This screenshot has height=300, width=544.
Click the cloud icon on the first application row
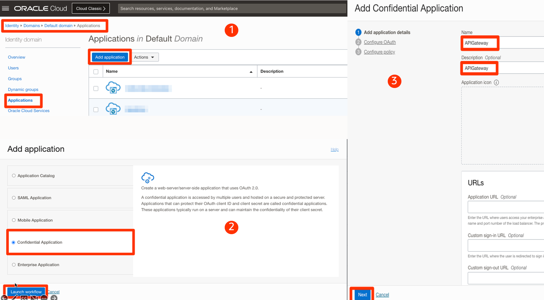113,87
